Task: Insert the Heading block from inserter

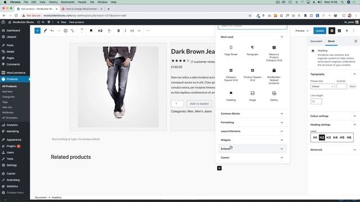Action: tap(231, 96)
